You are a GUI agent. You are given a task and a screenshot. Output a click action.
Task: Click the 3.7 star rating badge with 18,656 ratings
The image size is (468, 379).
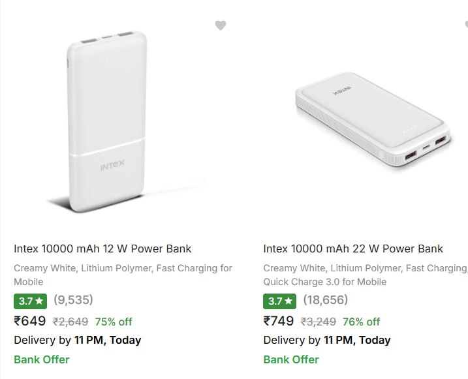click(279, 301)
